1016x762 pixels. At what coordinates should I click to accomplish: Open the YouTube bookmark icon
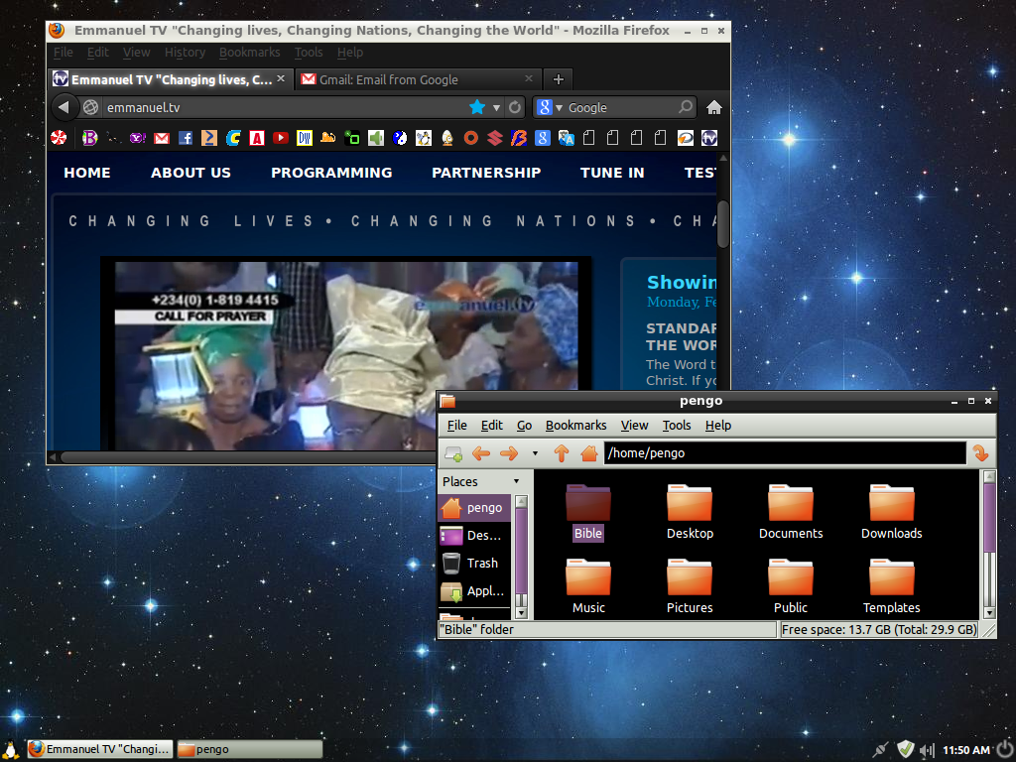(x=281, y=138)
